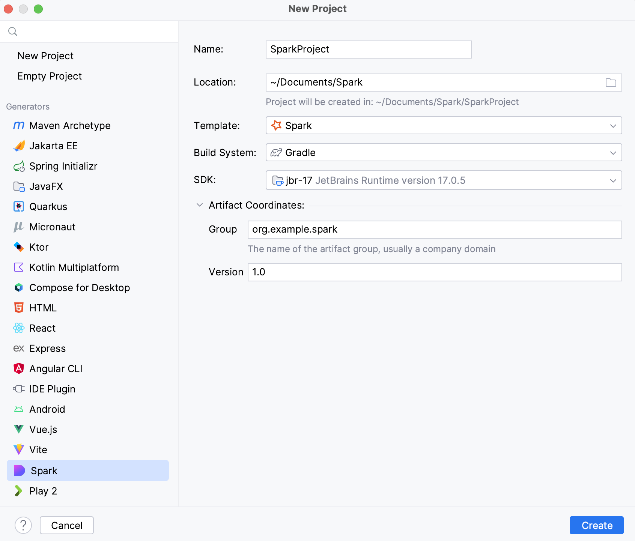Click the Ktor diamond icon
The height and width of the screenshot is (541, 635).
click(x=19, y=247)
